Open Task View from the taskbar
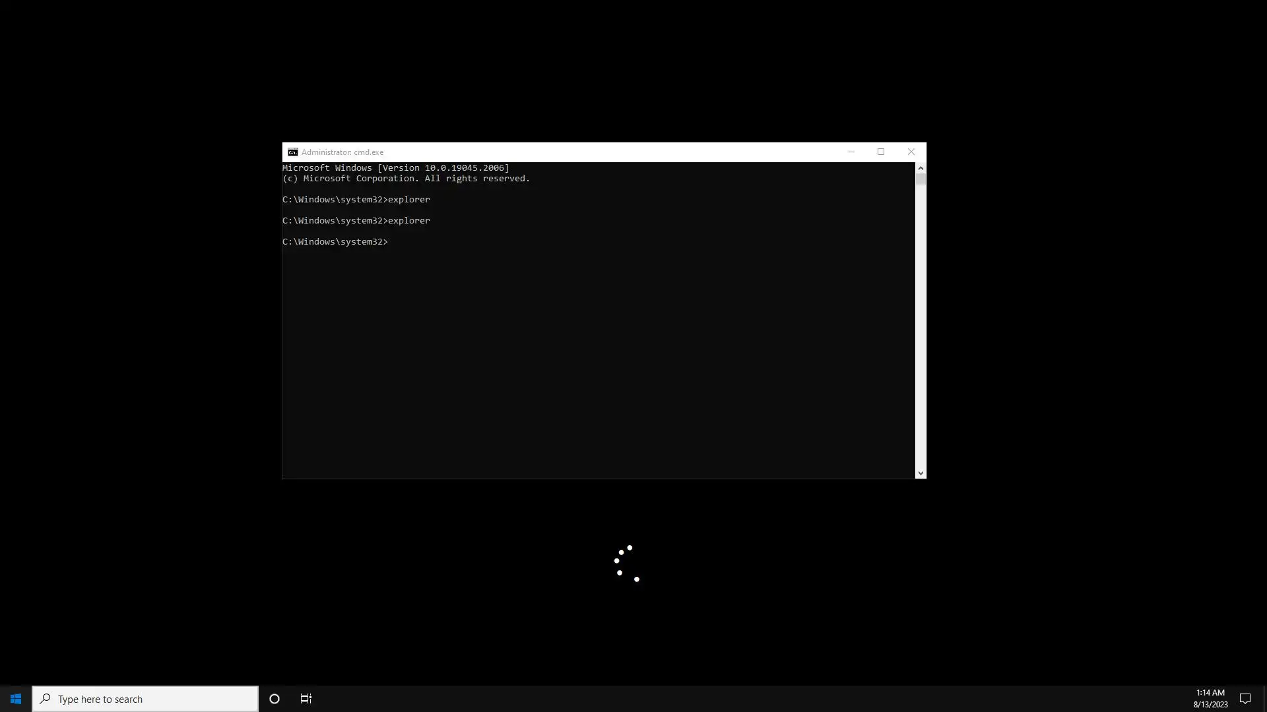The width and height of the screenshot is (1267, 712). (x=306, y=699)
